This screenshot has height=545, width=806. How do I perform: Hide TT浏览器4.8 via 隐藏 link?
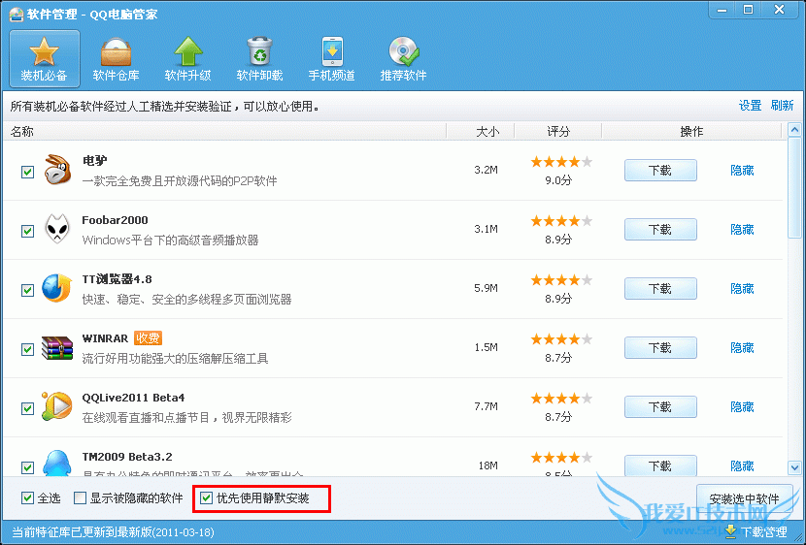tap(742, 288)
